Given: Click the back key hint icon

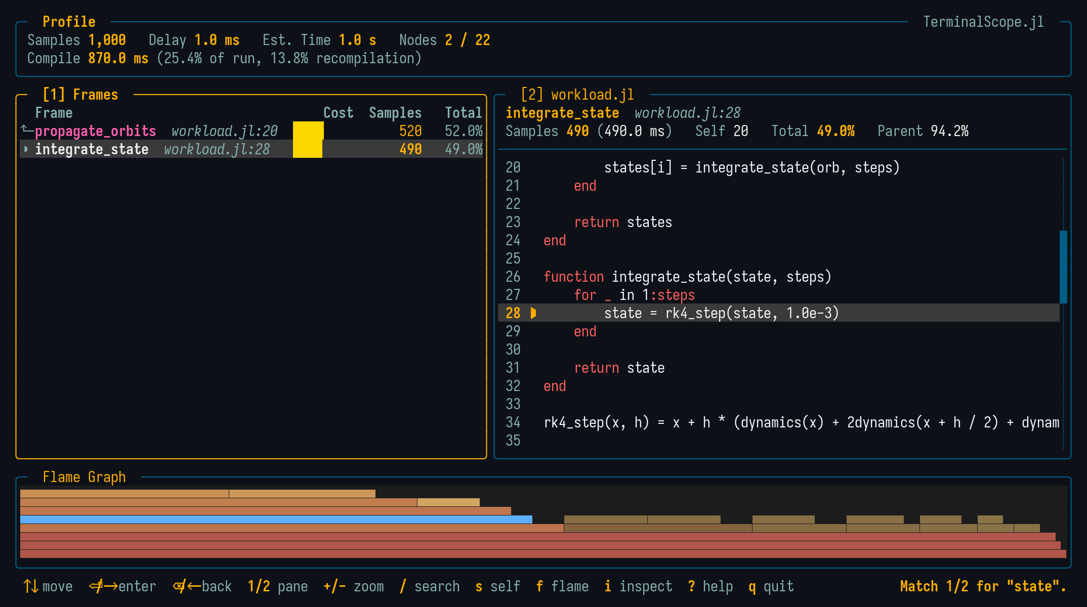Looking at the screenshot, I should pyautogui.click(x=187, y=586).
